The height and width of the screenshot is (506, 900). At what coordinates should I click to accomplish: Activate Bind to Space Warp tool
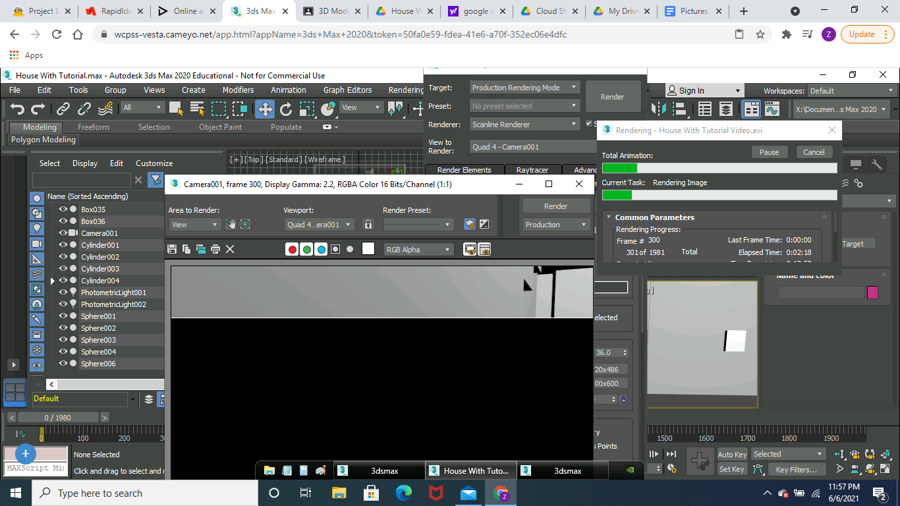(105, 109)
